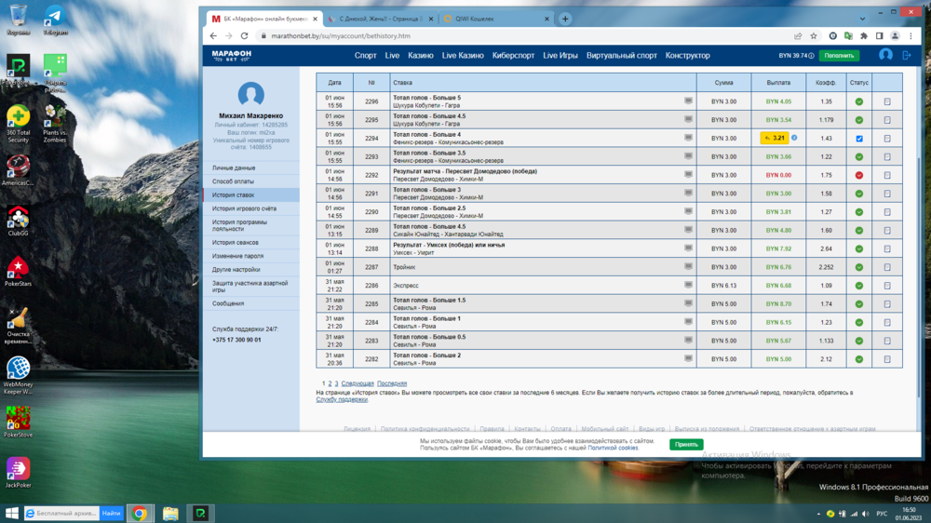The height and width of the screenshot is (523, 931).
Task: Bookmark page with the star icon
Action: point(814,36)
